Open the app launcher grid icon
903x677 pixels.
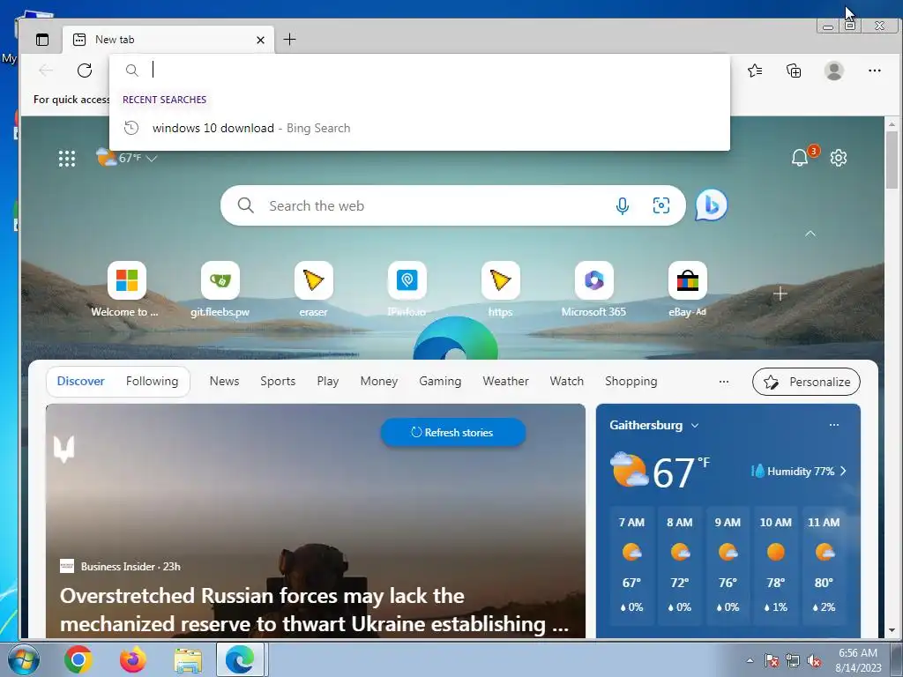[67, 159]
